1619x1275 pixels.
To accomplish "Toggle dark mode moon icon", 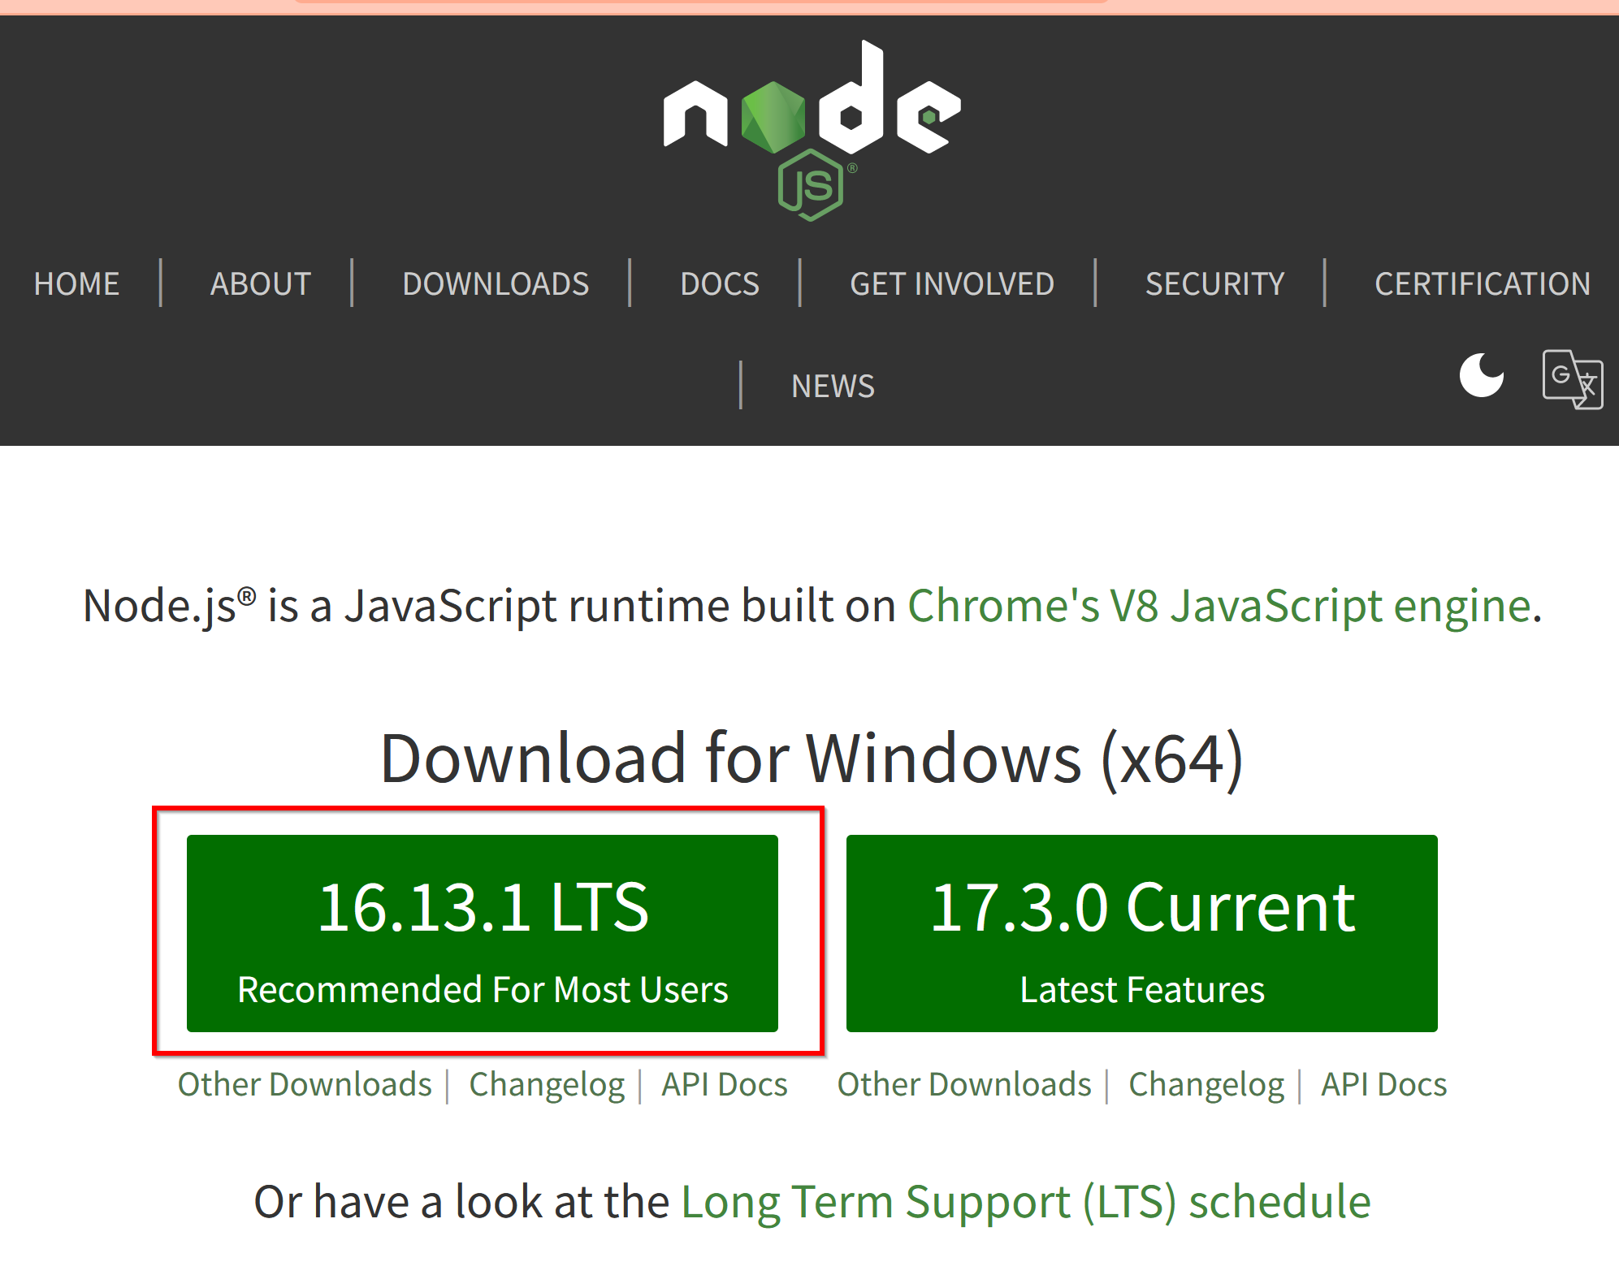I will [1481, 375].
